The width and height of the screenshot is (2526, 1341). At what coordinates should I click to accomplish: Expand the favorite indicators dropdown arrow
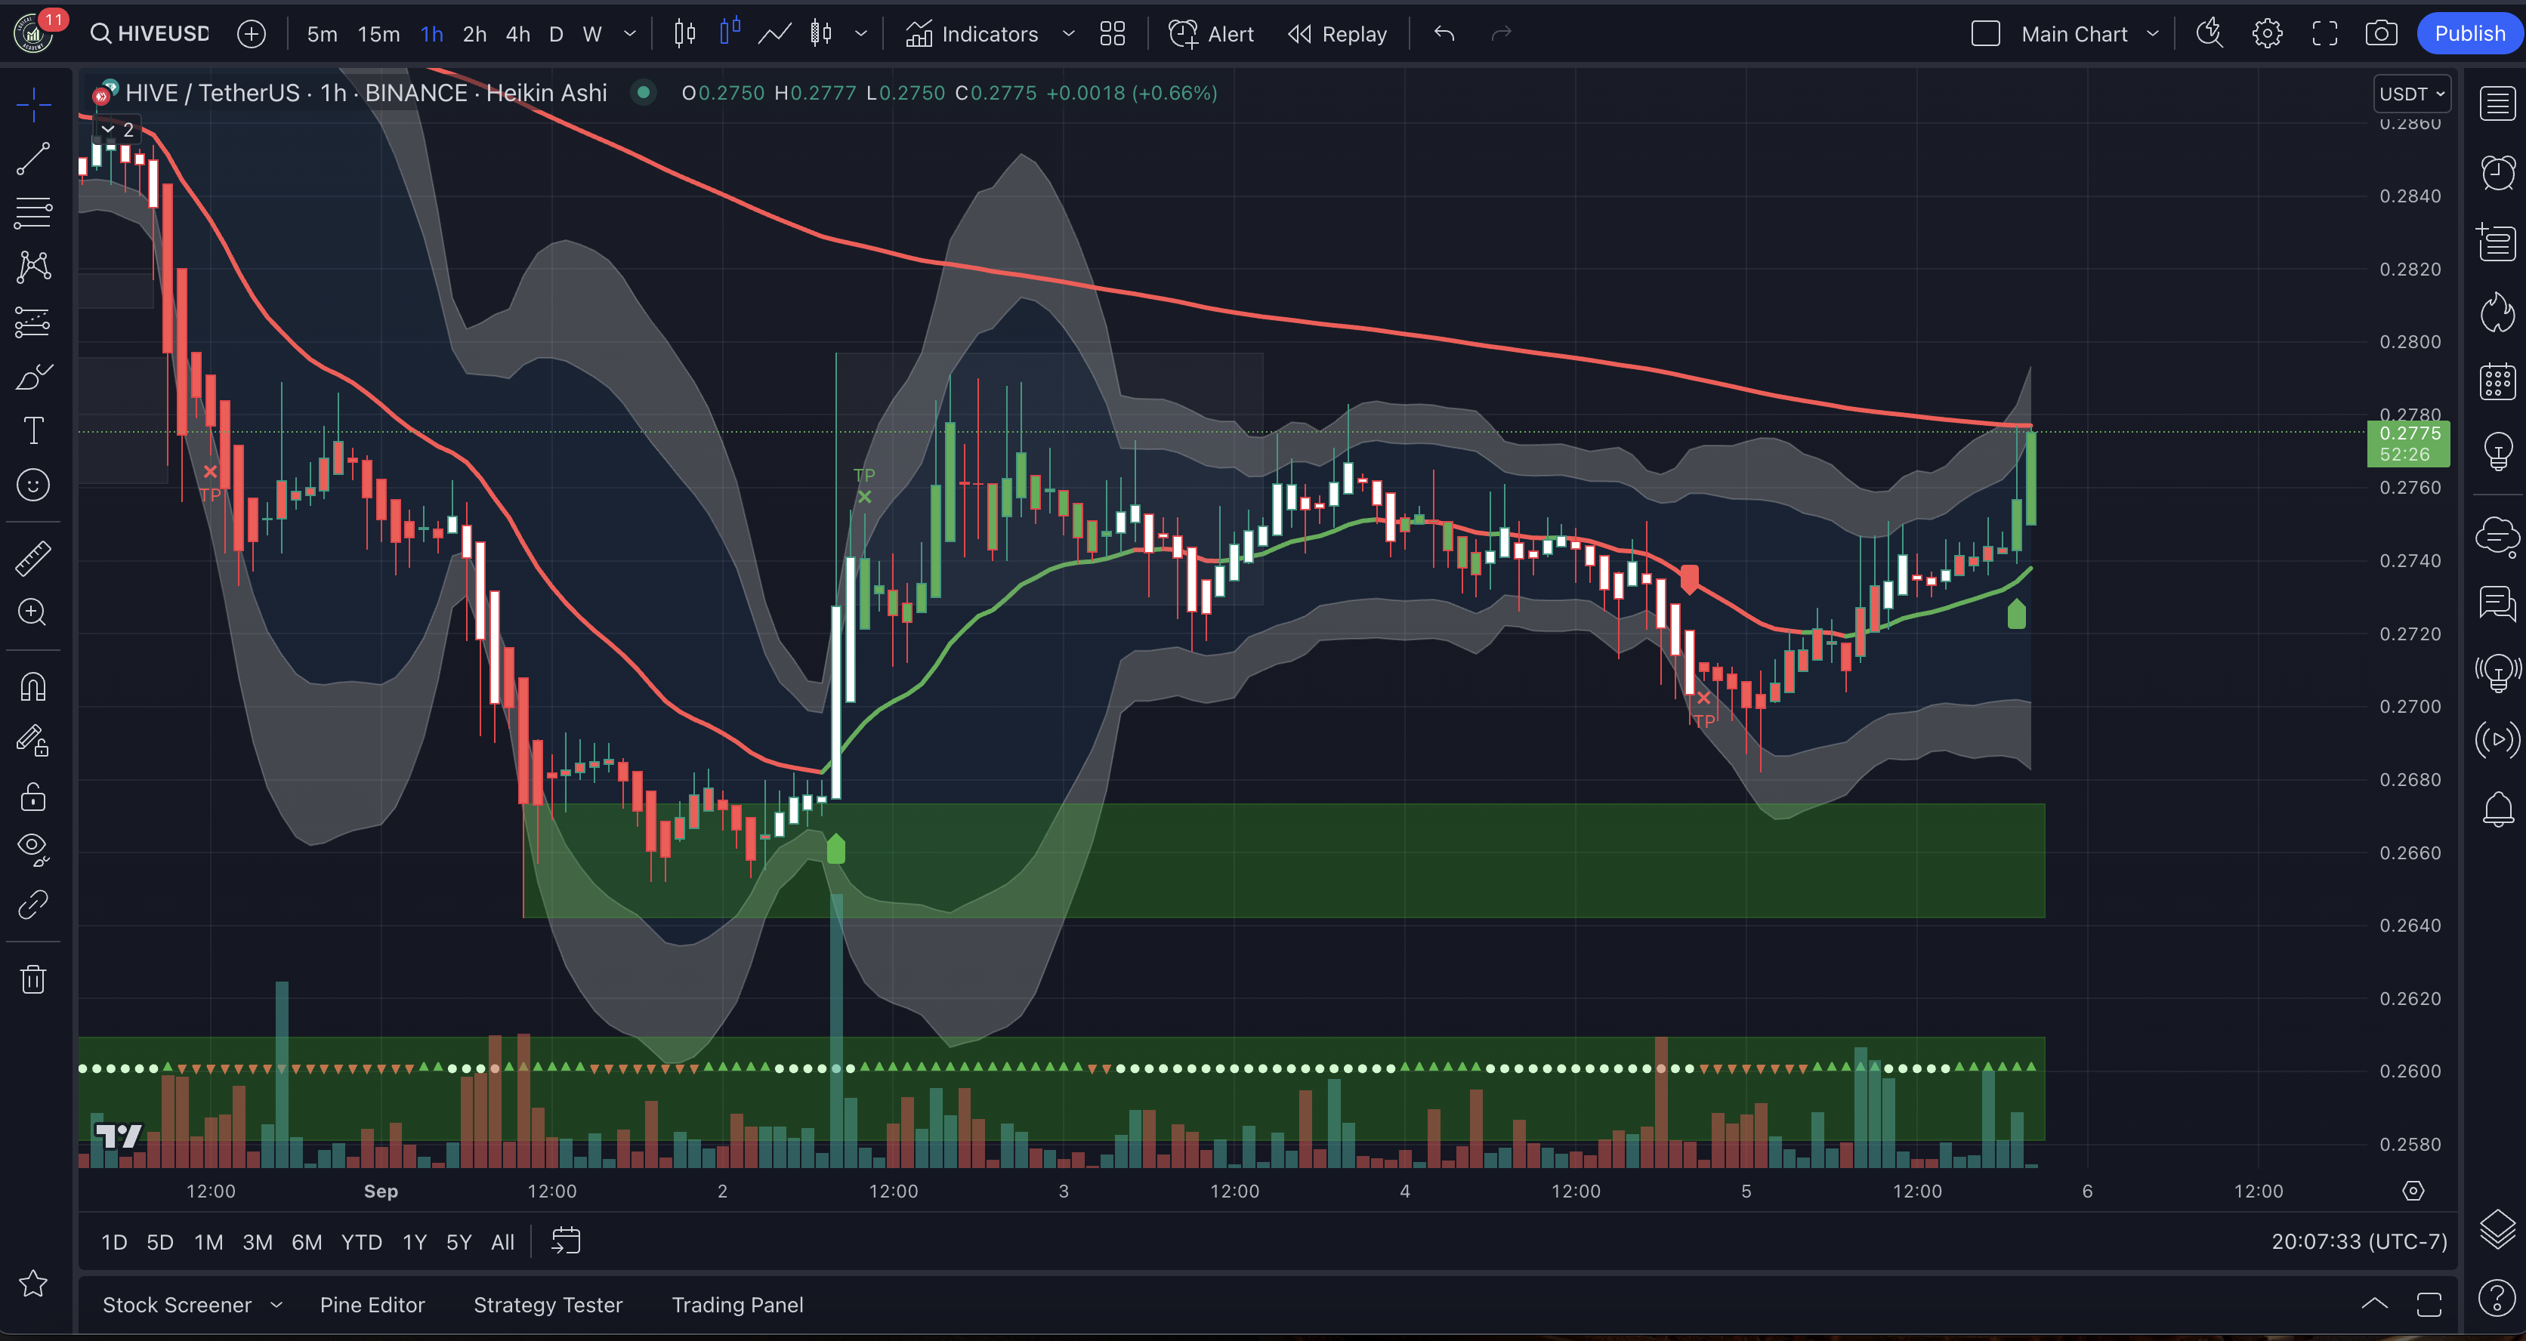(1069, 34)
